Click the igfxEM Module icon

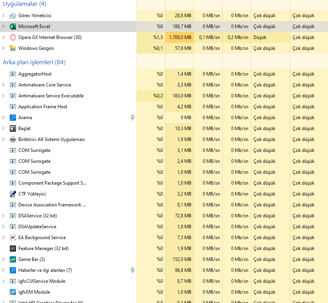click(13, 292)
